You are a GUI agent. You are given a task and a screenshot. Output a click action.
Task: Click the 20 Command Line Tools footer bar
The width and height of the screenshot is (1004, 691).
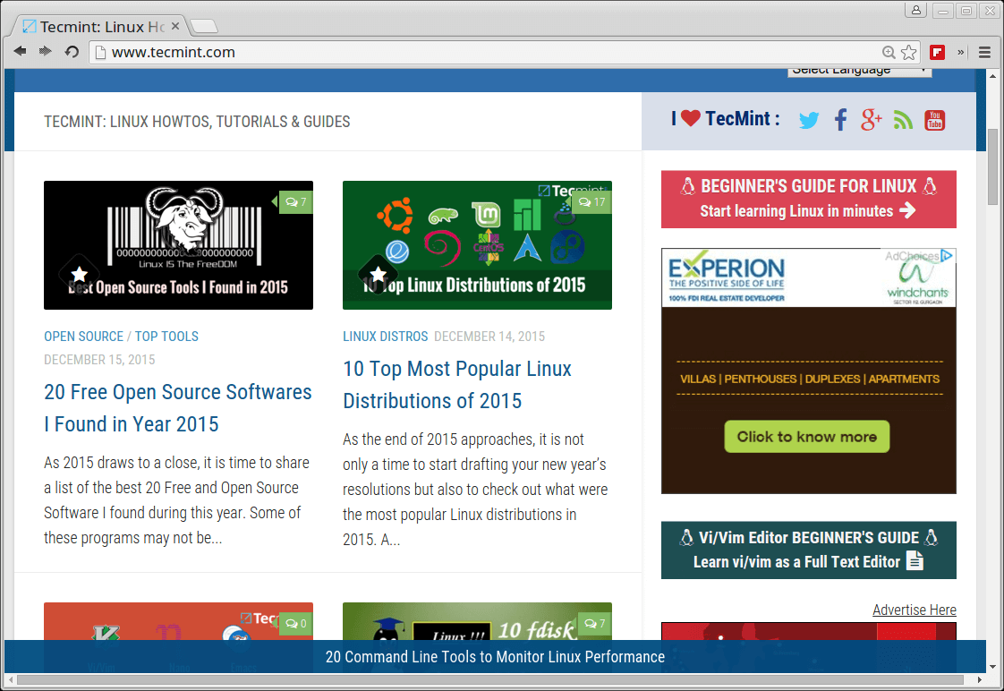pos(495,656)
